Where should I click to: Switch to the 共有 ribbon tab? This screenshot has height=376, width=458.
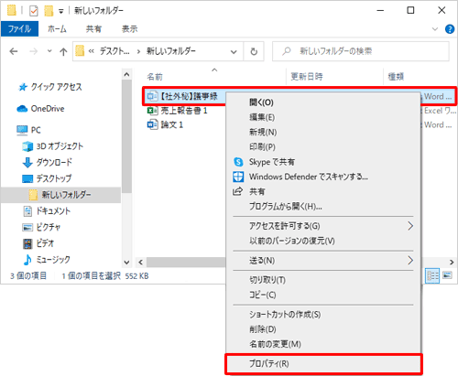click(93, 29)
